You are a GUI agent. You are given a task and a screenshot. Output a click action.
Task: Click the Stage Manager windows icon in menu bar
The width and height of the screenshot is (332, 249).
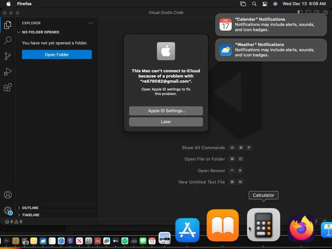tap(243, 4)
